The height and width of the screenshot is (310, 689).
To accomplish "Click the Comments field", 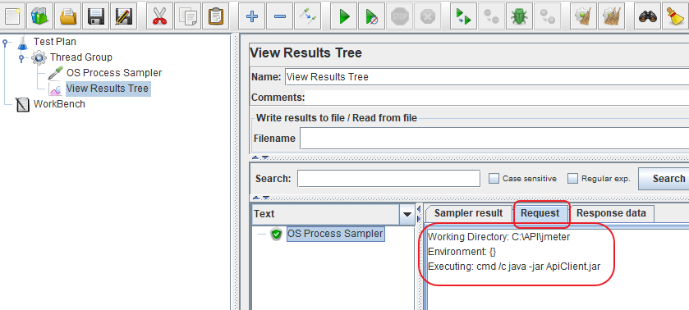I will tap(497, 97).
